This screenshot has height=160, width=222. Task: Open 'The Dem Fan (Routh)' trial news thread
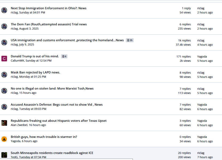[49, 24]
